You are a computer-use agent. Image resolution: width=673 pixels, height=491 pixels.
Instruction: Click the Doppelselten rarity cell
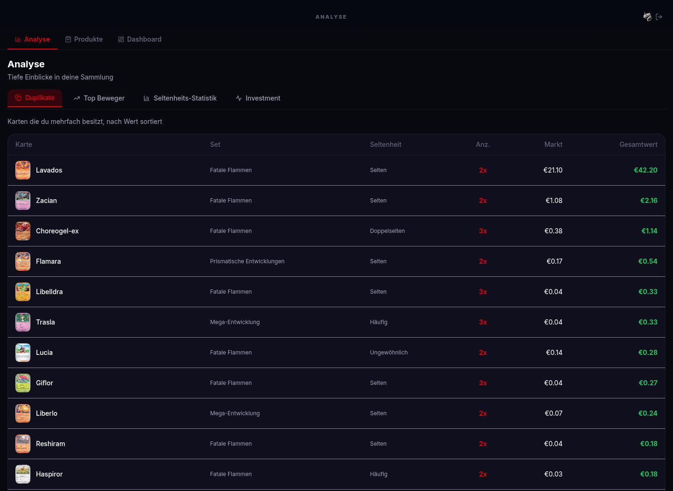click(387, 231)
